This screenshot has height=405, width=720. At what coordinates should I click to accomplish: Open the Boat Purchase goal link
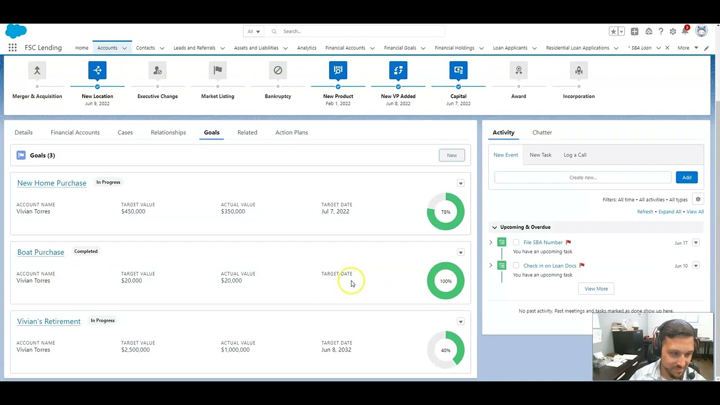pos(40,252)
